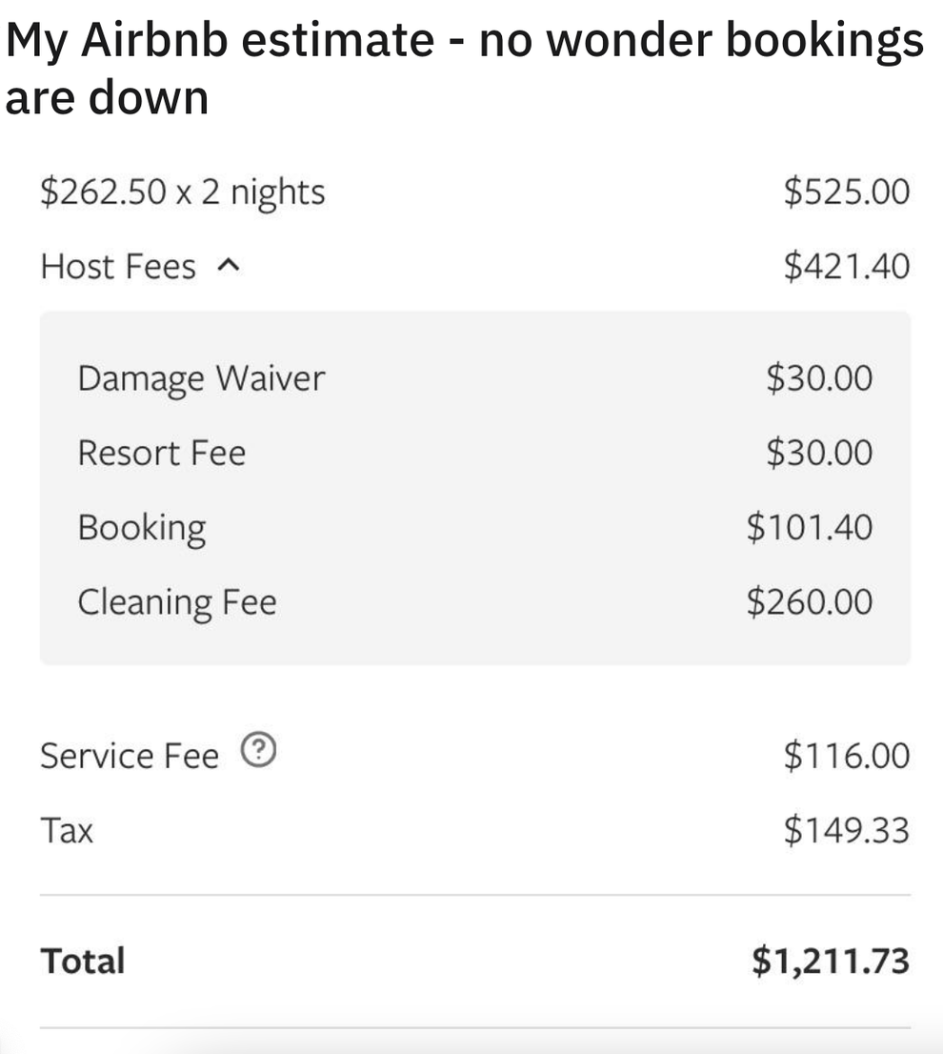Select the Damage Waiver label

click(x=201, y=378)
